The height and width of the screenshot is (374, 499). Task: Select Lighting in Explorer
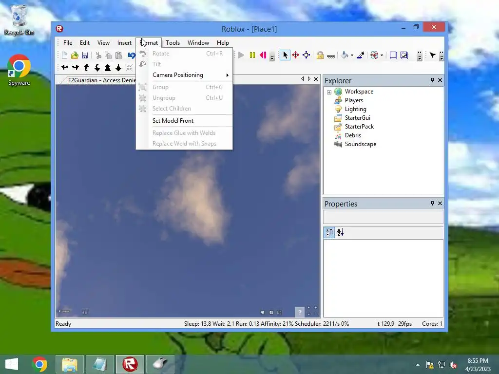(355, 109)
